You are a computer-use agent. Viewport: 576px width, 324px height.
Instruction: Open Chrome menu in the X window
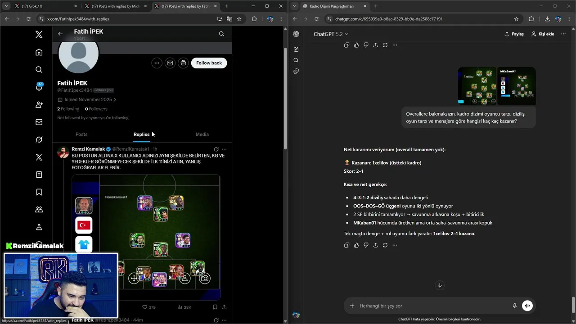click(282, 19)
